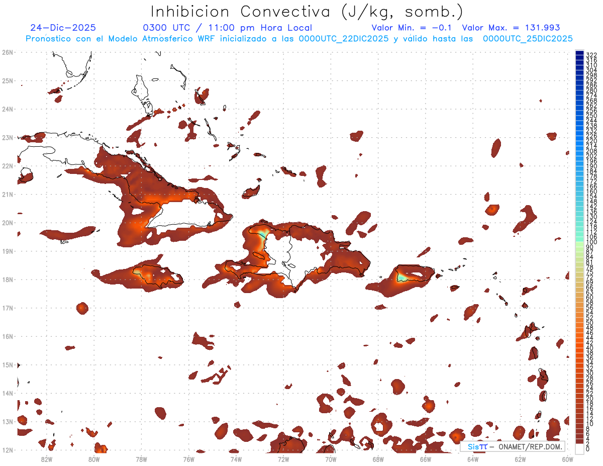Click the date label '24-Dic-2025'
603x466 pixels.
63,28
